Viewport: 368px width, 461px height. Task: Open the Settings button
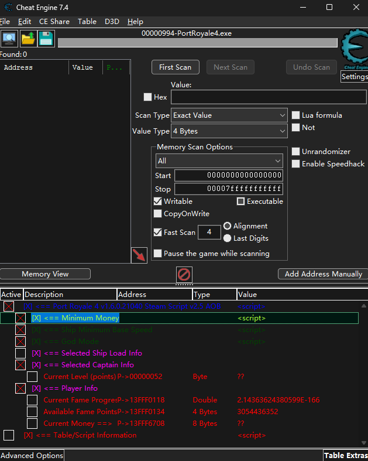tap(355, 77)
